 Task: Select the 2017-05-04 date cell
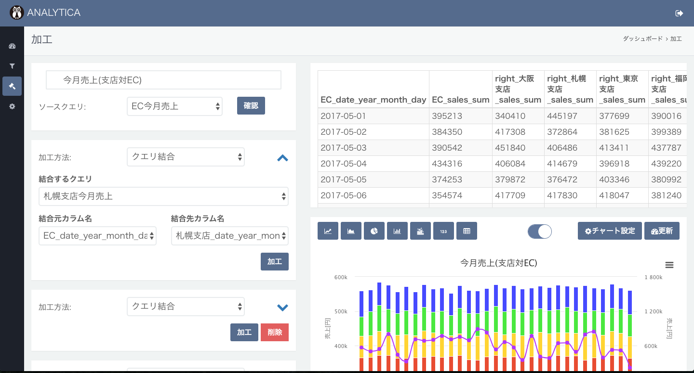[374, 164]
